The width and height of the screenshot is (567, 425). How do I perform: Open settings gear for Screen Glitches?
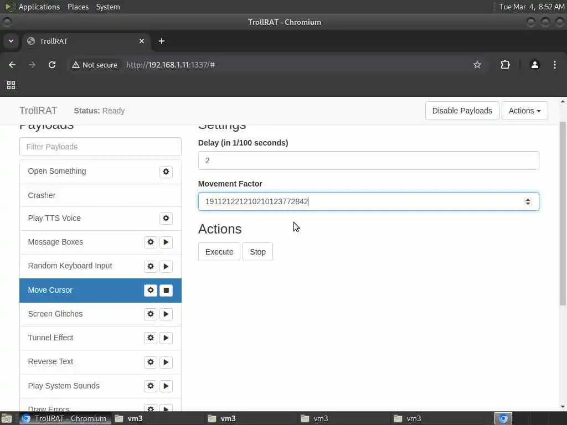[x=151, y=314]
